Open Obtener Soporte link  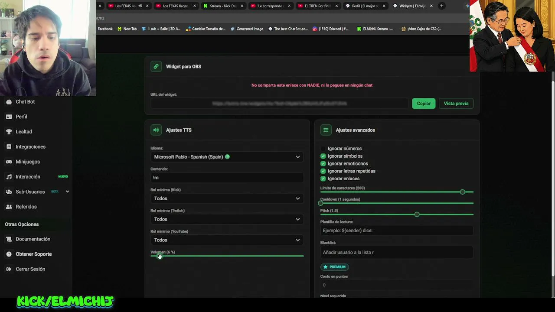[x=34, y=254]
